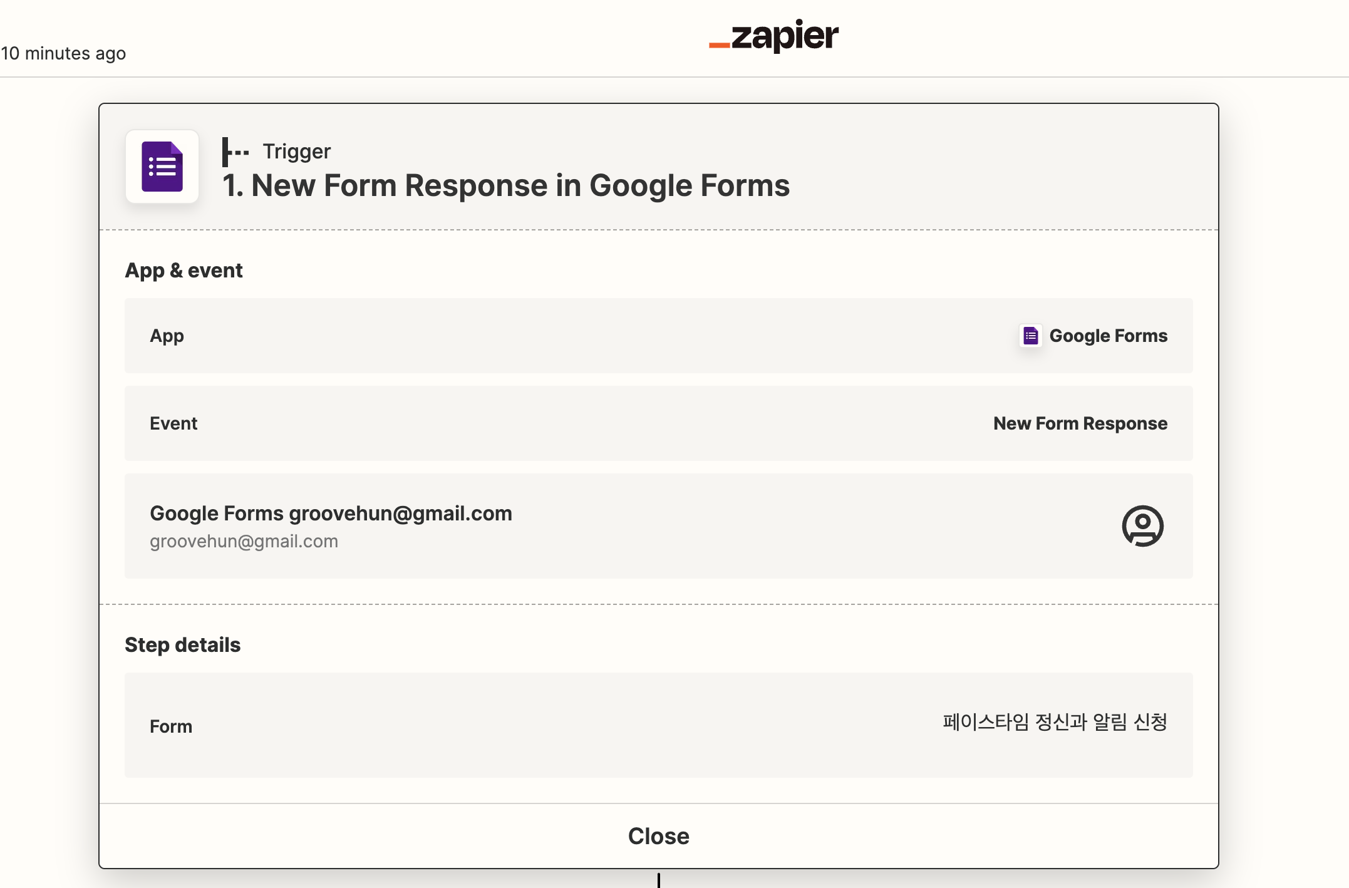The height and width of the screenshot is (888, 1349).
Task: Click the Google Forms groovehun@gmail.com account title
Action: coord(331,514)
